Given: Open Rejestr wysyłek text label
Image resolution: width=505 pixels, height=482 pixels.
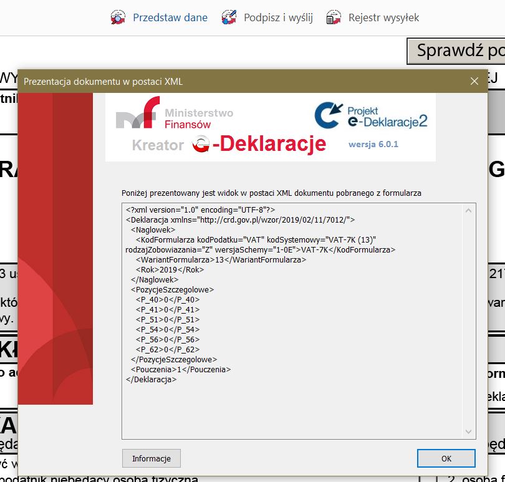Looking at the screenshot, I should (383, 17).
